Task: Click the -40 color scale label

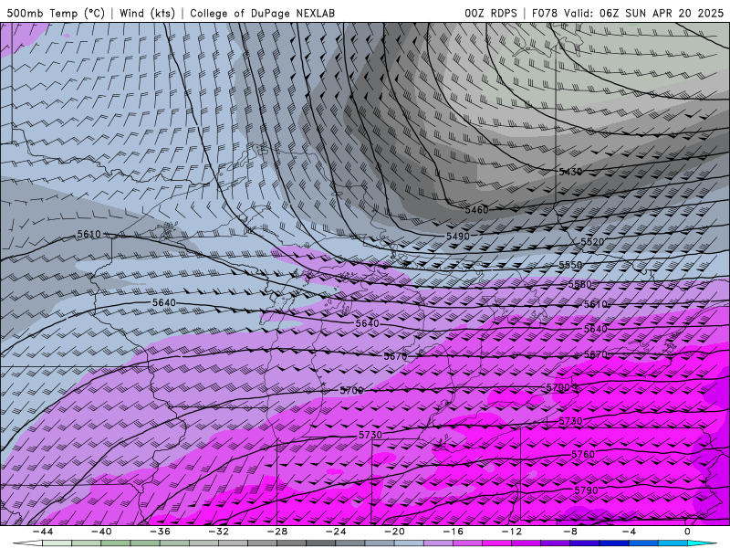Action: (101, 532)
